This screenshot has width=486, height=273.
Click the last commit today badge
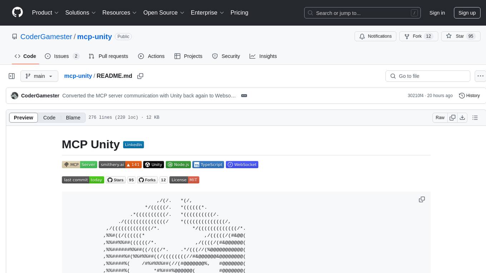(x=83, y=180)
